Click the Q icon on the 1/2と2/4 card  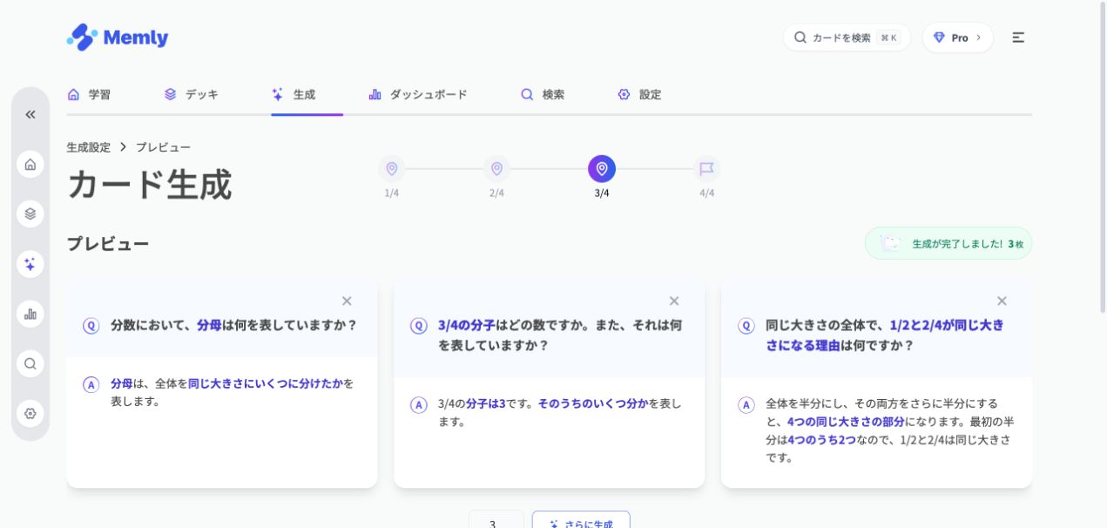click(746, 326)
